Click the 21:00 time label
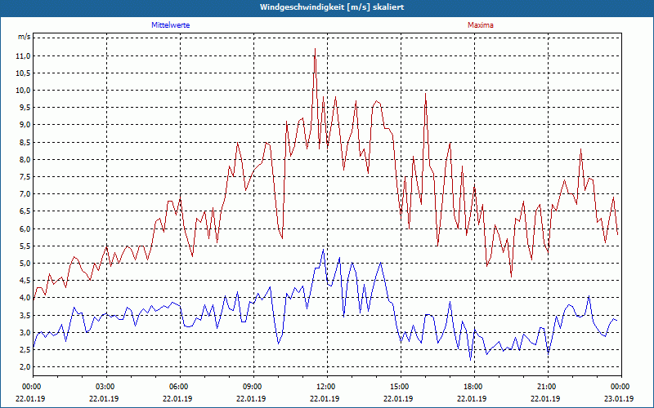Screen dimensions: 654x408 pos(545,387)
